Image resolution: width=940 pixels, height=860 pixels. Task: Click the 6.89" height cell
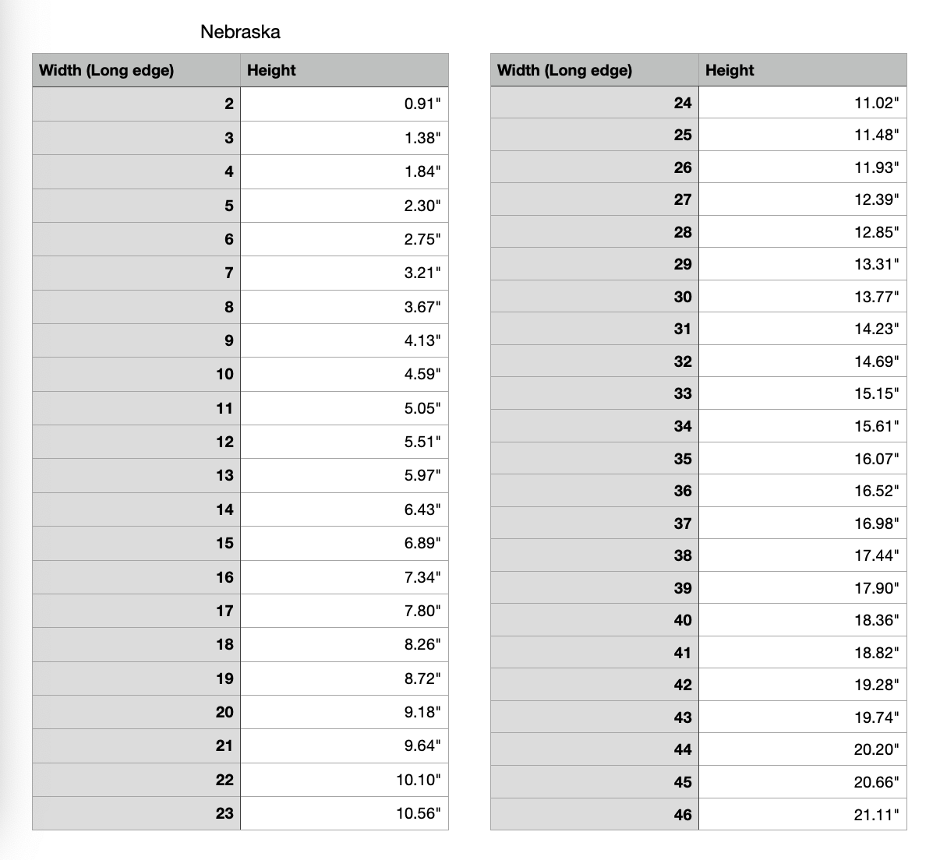(x=422, y=543)
